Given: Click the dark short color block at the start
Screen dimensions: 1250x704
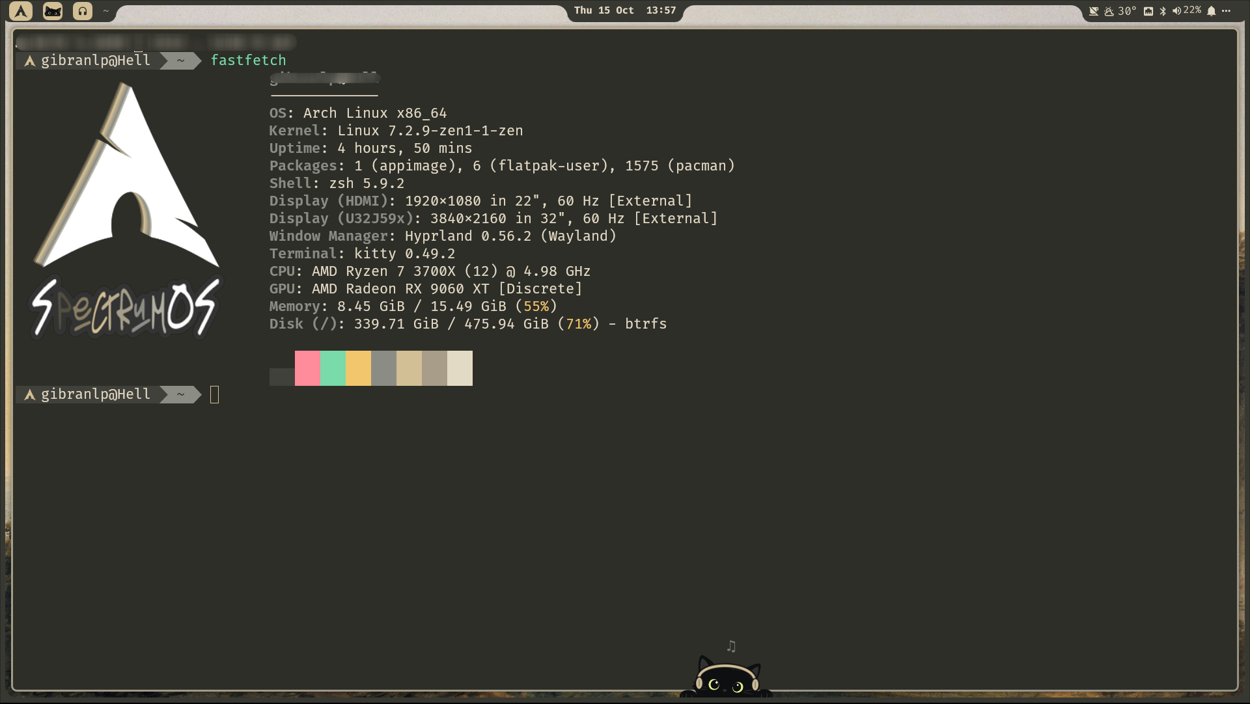Looking at the screenshot, I should [x=282, y=377].
